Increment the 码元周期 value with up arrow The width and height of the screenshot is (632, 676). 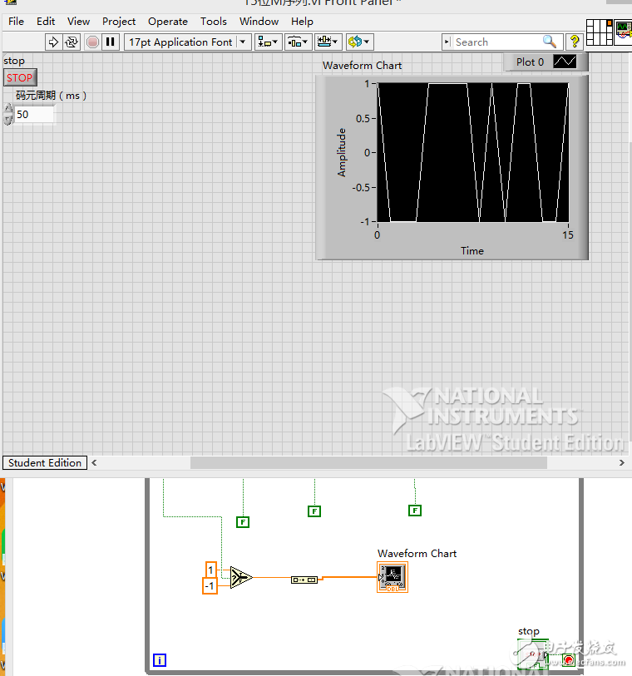pos(8,108)
